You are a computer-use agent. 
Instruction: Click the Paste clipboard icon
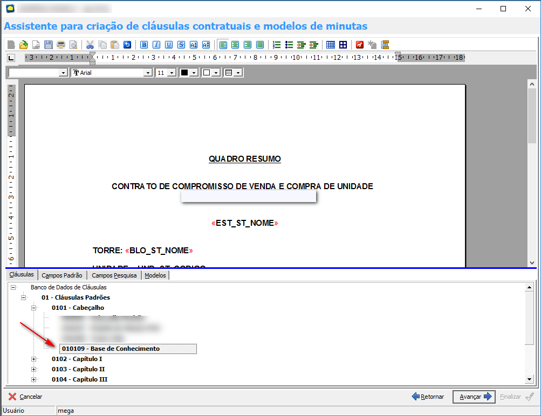[x=114, y=45]
